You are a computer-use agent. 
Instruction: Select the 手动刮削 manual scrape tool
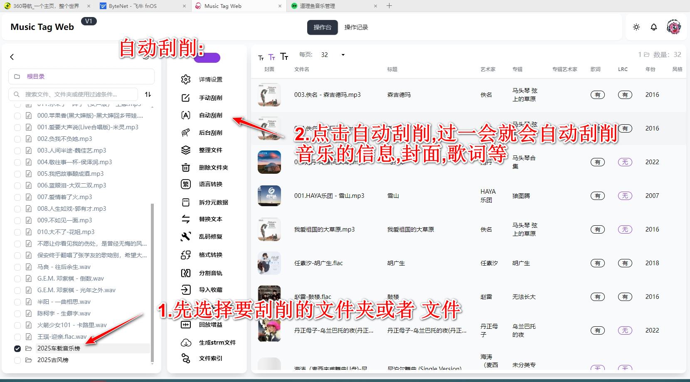click(x=210, y=98)
